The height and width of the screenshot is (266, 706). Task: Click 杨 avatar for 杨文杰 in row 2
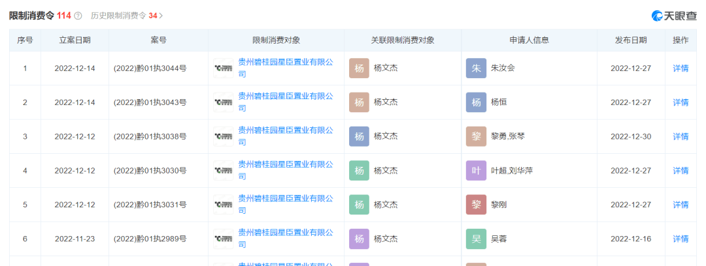[x=359, y=102]
